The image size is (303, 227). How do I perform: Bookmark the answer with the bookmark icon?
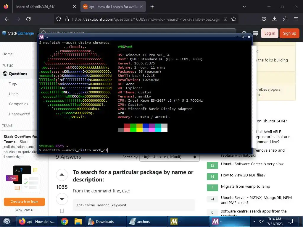62,211
